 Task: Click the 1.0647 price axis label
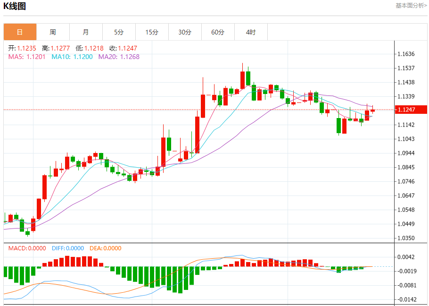tap(406, 195)
